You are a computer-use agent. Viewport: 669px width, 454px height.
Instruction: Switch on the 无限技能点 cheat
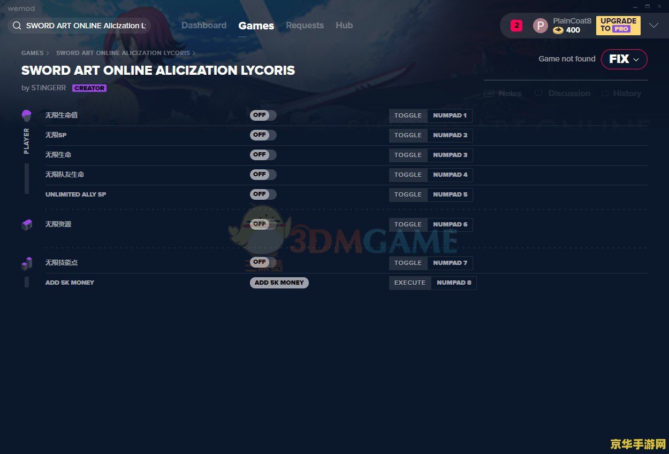point(263,262)
